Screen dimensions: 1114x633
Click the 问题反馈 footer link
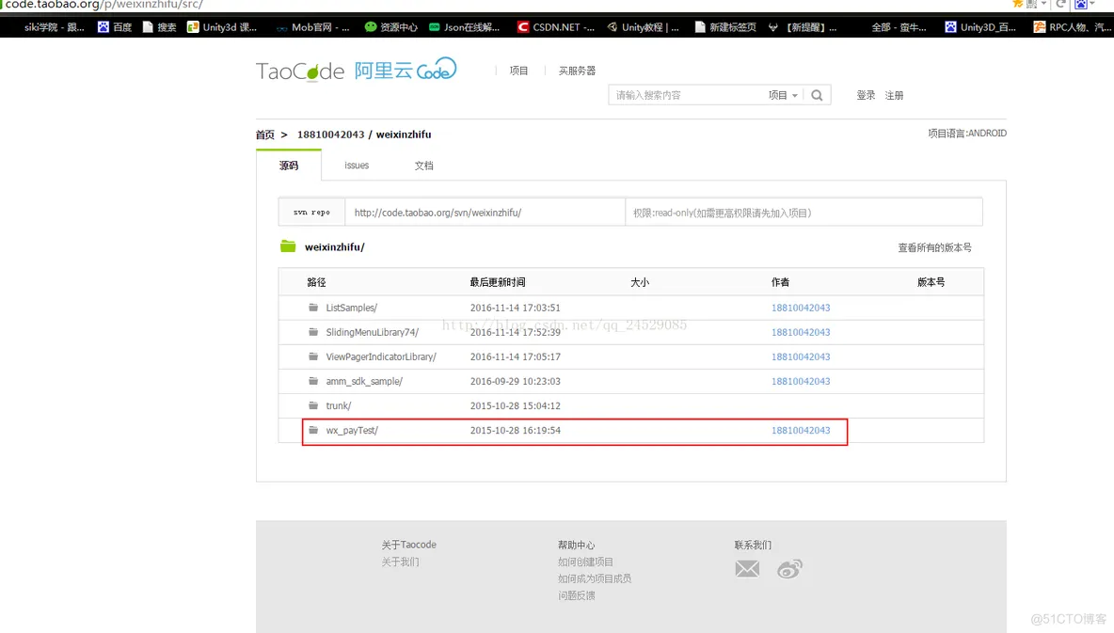click(x=576, y=595)
